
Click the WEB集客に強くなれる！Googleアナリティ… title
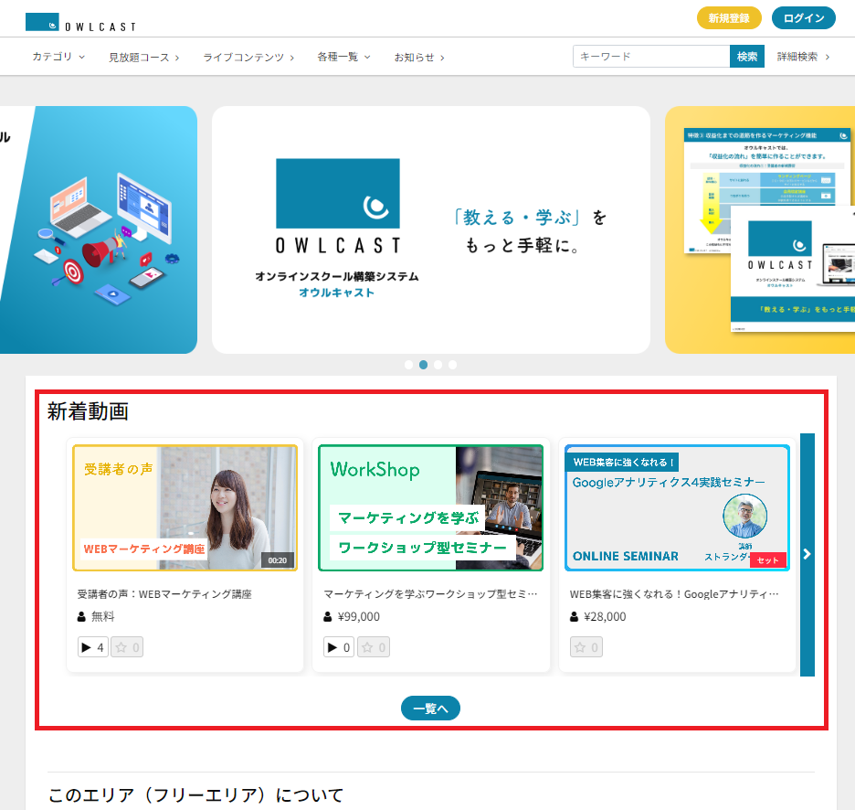coord(674,594)
